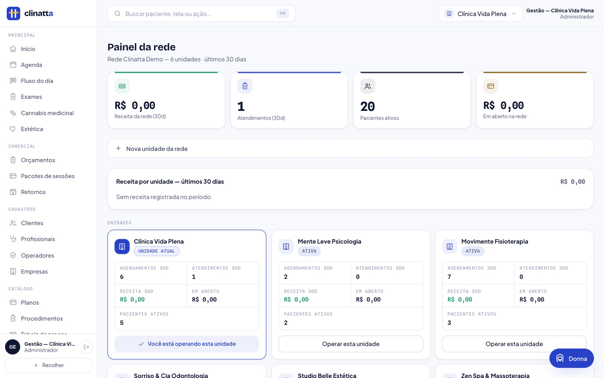Open the Estética section
Image resolution: width=604 pixels, height=378 pixels.
pos(48,129)
